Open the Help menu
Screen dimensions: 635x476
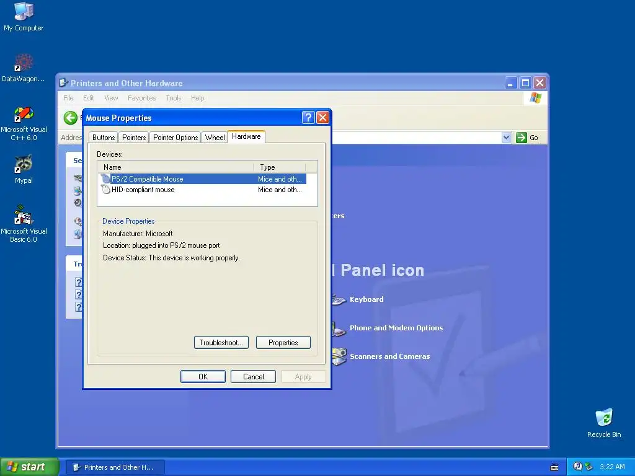point(198,98)
